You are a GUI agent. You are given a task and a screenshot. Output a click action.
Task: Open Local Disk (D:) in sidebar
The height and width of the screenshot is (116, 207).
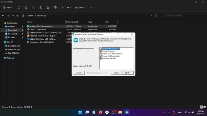tap(14, 49)
